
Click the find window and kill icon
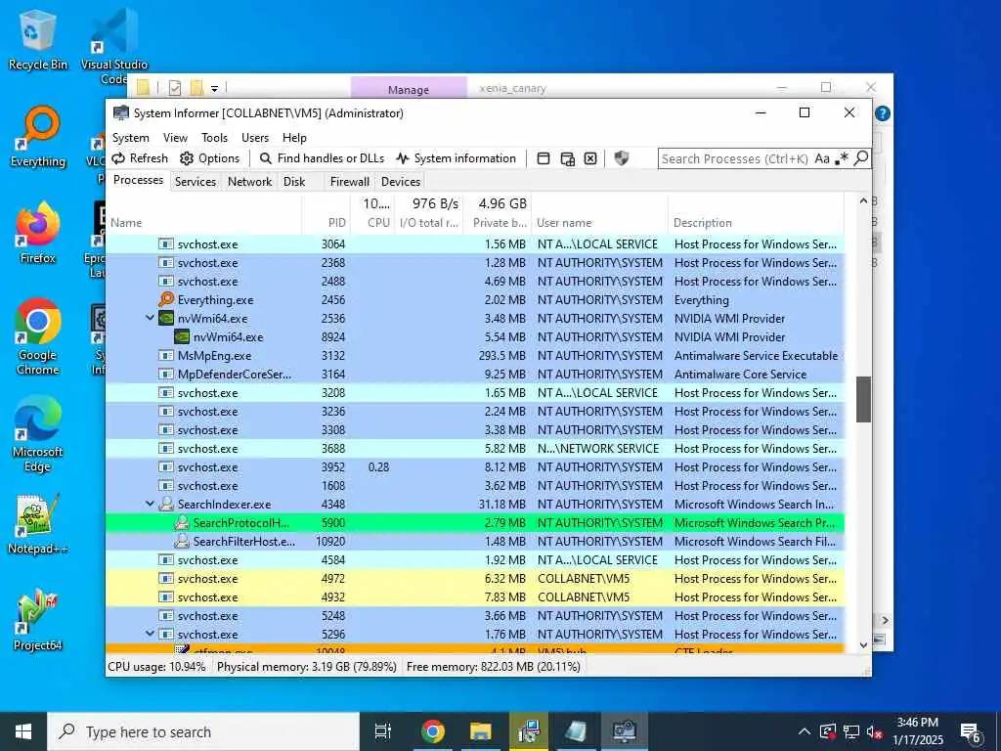pyautogui.click(x=590, y=158)
